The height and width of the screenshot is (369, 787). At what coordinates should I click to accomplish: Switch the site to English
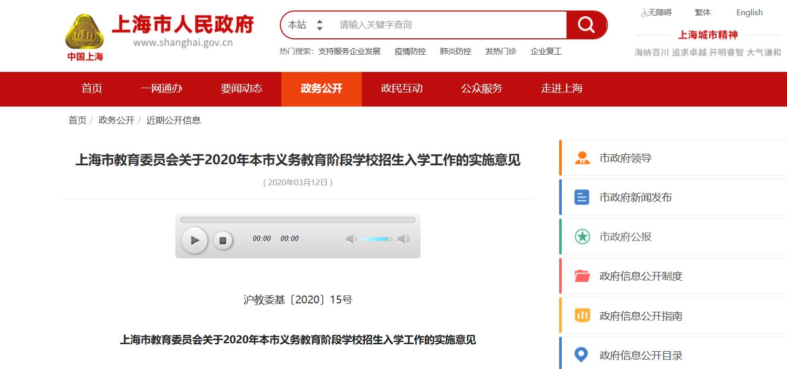[749, 12]
